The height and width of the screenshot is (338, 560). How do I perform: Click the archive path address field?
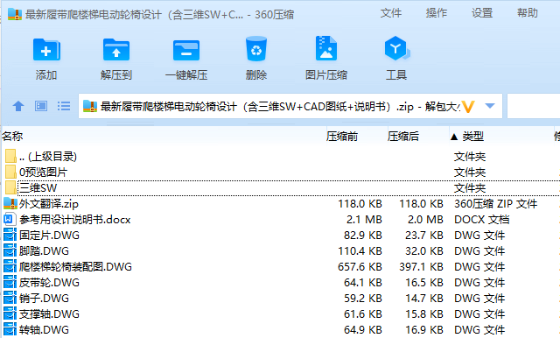coord(290,106)
